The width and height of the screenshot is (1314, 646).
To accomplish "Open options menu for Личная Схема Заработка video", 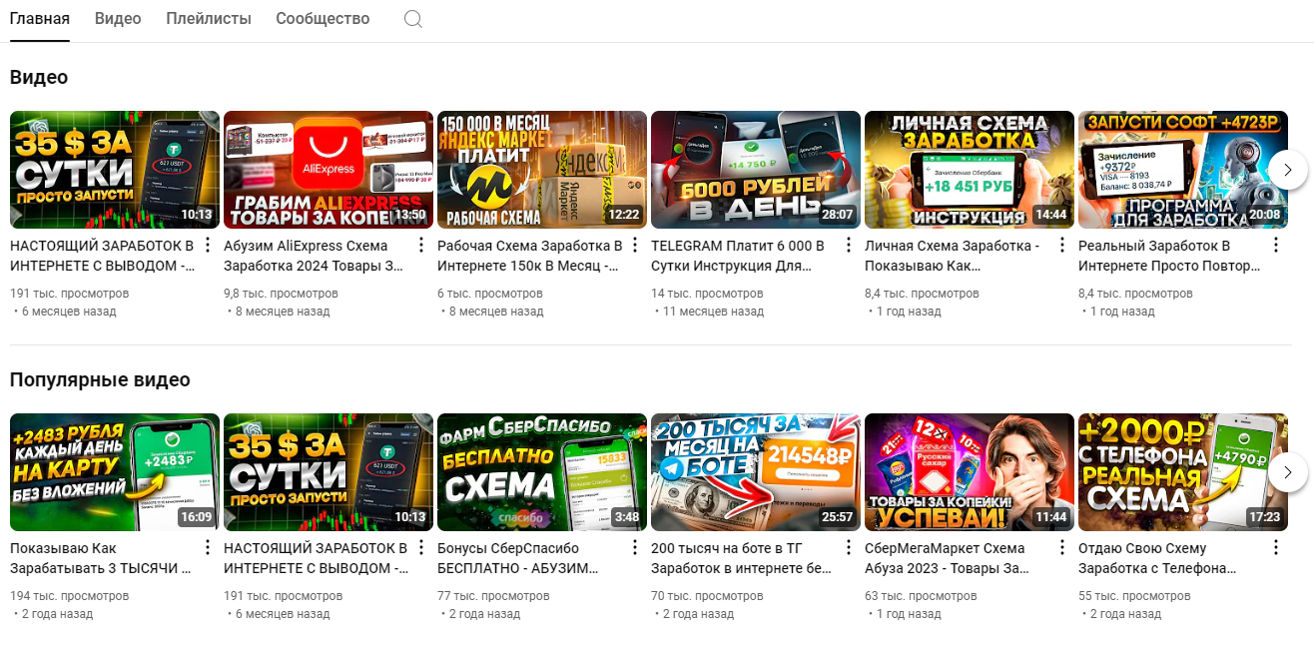I will coord(1062,246).
